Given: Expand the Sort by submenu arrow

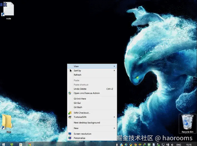Looking at the screenshot, I should click(x=114, y=70).
